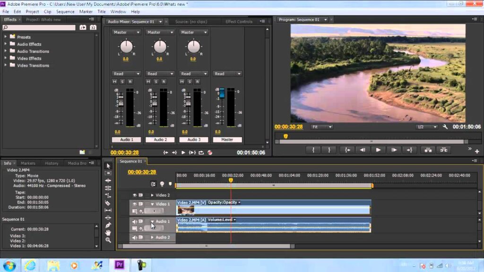Click the Audio Mixer record button
This screenshot has width=484, height=272.
click(x=210, y=153)
